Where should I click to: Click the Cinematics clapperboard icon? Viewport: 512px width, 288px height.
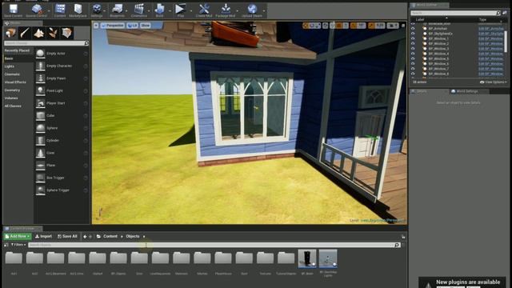click(138, 10)
